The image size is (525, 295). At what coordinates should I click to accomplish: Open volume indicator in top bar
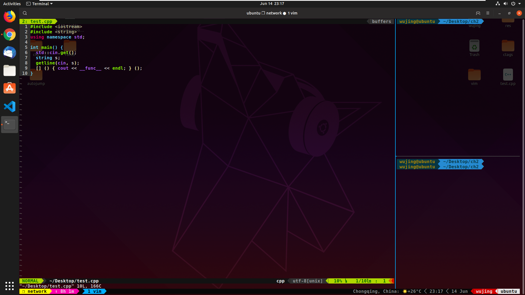coord(505,4)
